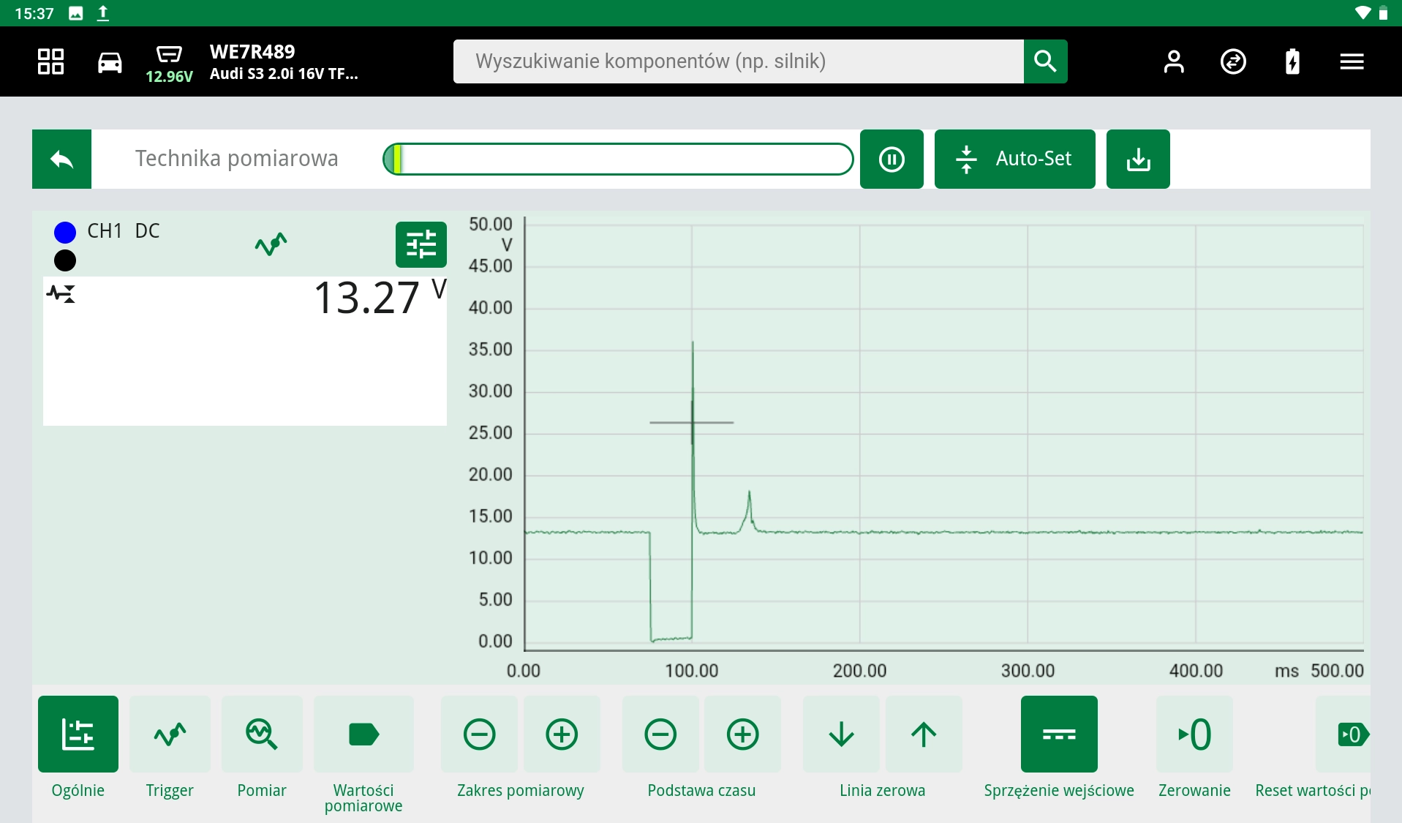The image size is (1402, 823).
Task: Tap the battery charging status icon
Action: click(1292, 61)
